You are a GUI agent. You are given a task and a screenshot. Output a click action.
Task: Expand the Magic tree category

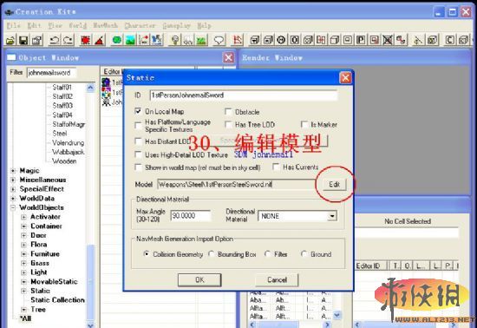(x=13, y=171)
